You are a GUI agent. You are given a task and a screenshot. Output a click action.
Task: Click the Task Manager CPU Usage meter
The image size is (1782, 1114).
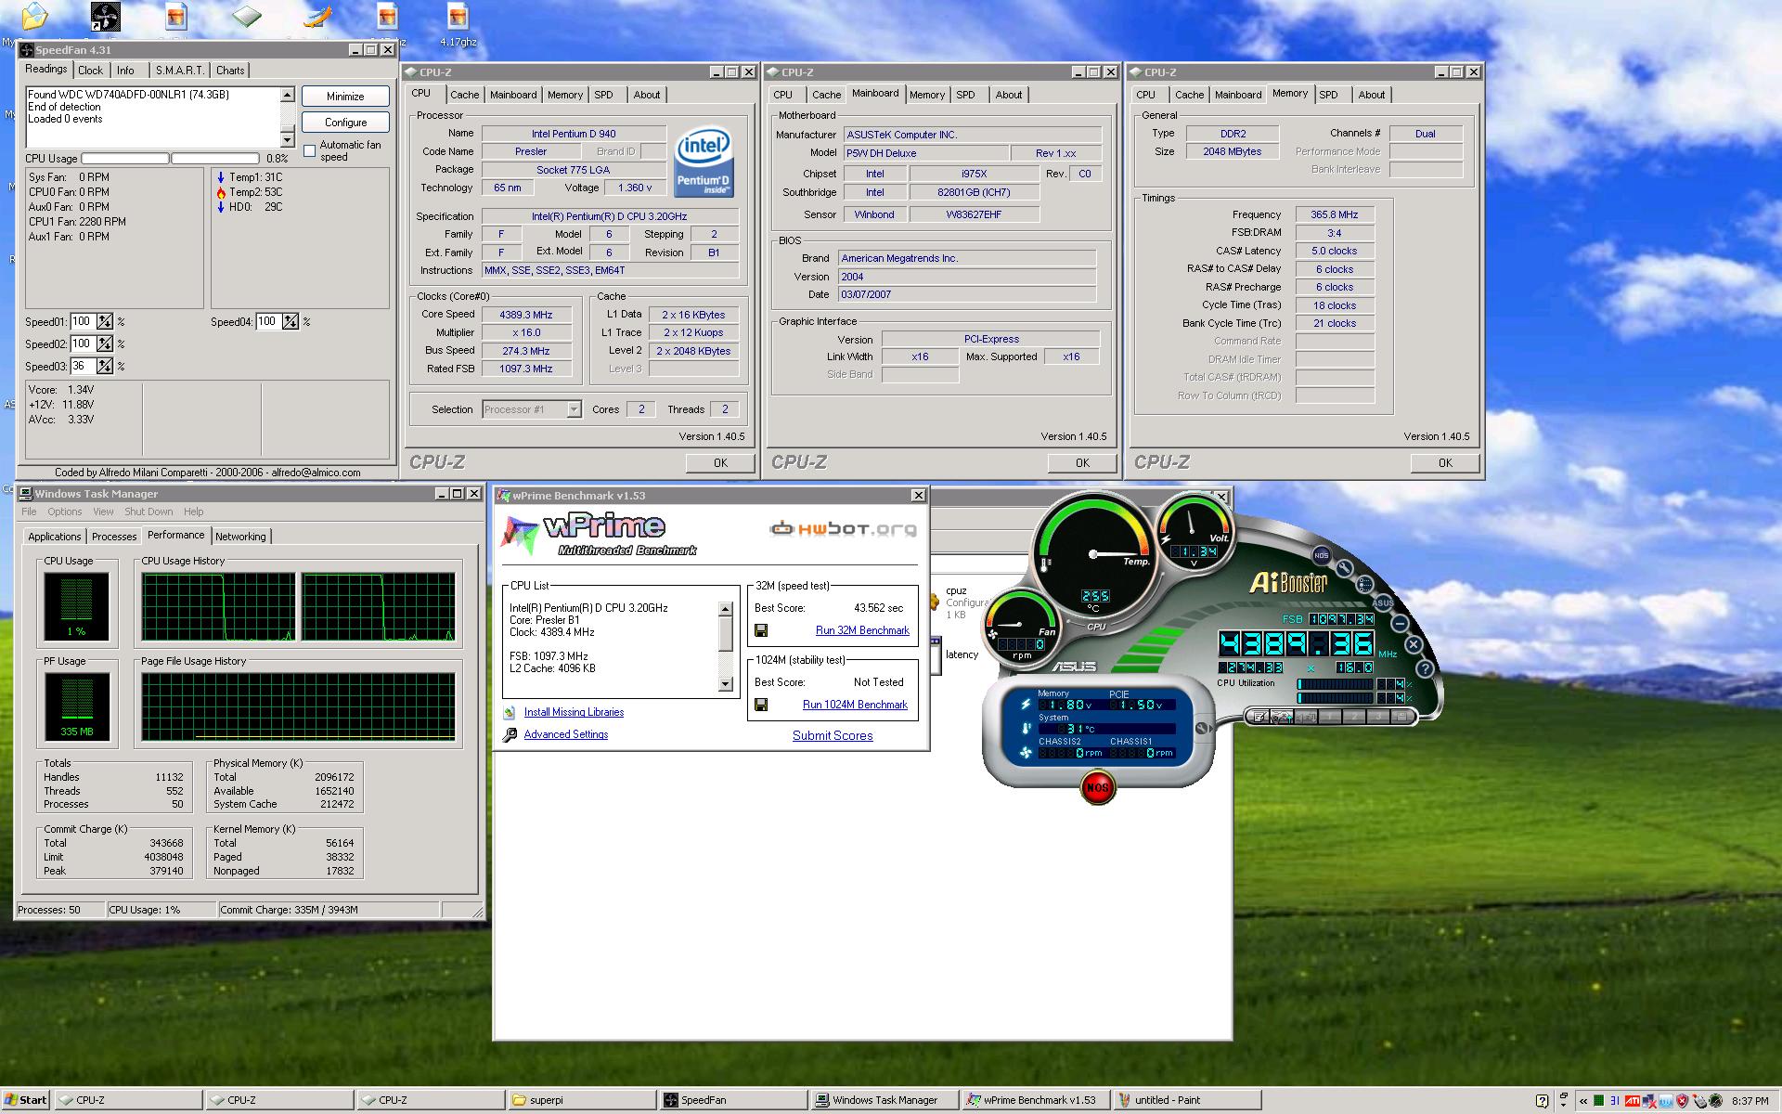click(76, 606)
